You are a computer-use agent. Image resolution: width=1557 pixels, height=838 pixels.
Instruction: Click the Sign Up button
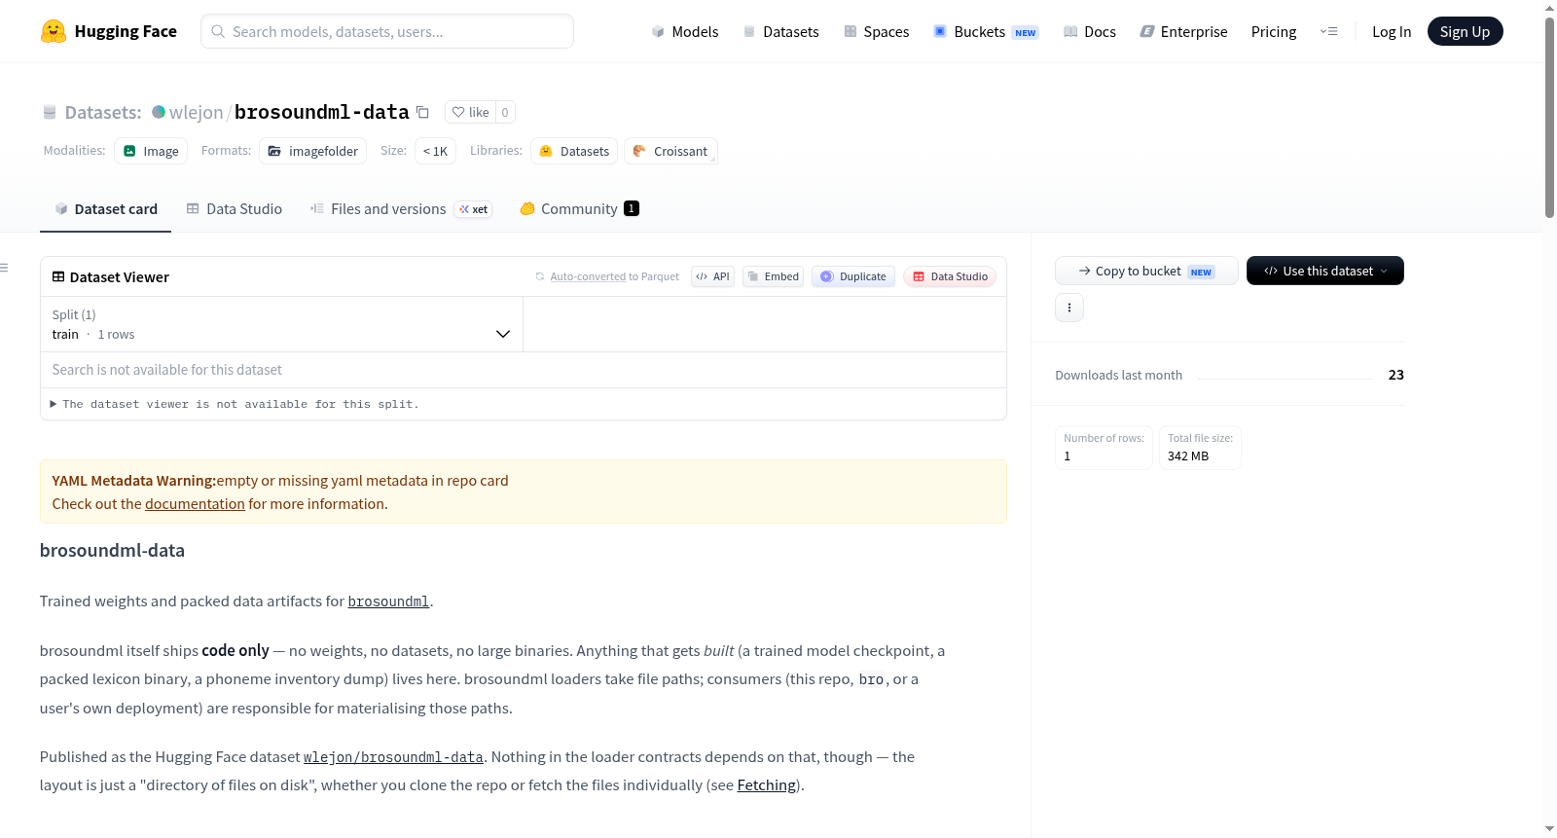pyautogui.click(x=1466, y=31)
